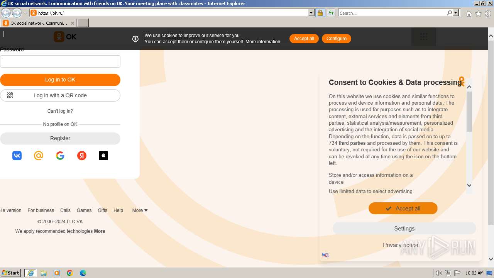The height and width of the screenshot is (278, 494).
Task: Click Configure in cookie banner
Action: pos(337,39)
